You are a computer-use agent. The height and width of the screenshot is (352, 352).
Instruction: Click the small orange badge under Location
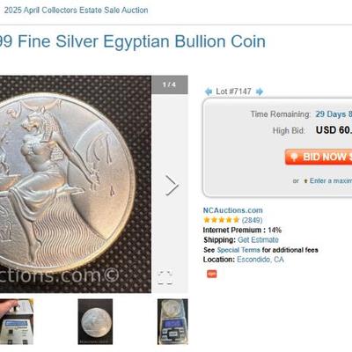pos(212,274)
